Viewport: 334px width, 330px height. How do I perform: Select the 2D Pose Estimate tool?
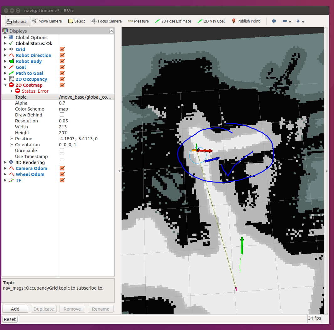pyautogui.click(x=173, y=21)
